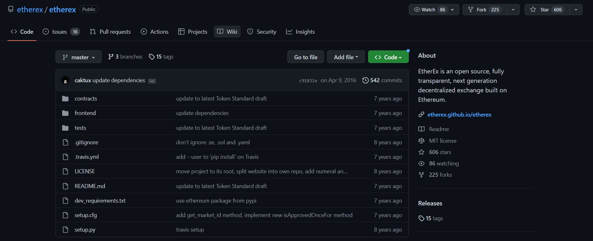Open the dev_requirements.txt file

[x=100, y=201]
